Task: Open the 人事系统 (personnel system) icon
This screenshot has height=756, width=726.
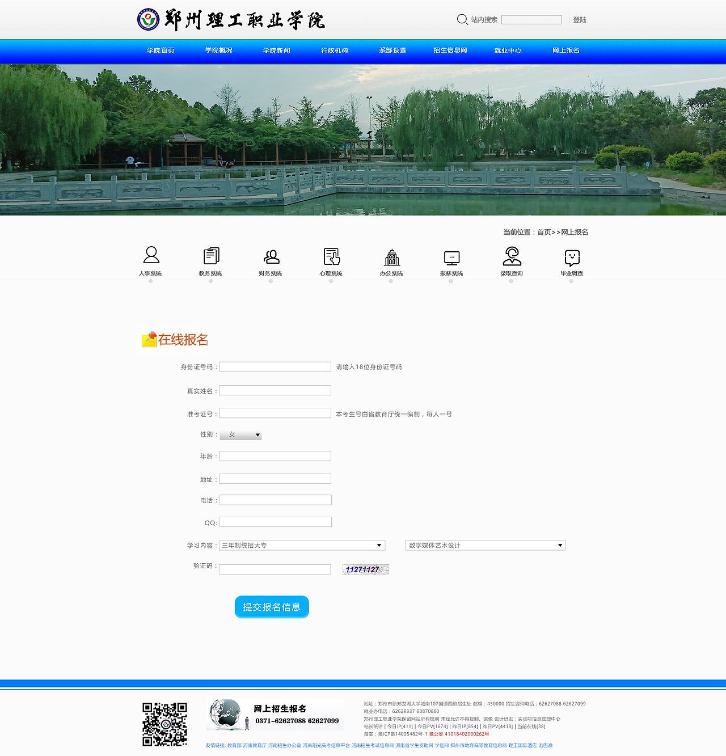Action: pos(151,256)
